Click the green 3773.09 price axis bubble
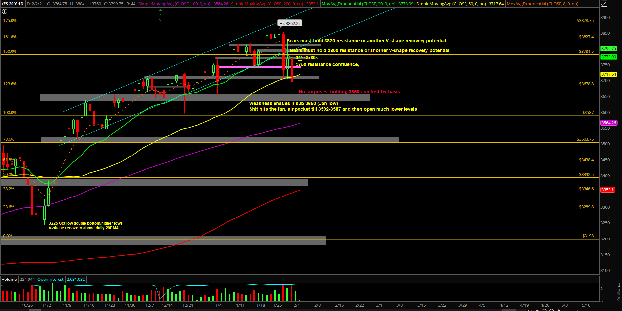Image resolution: width=622 pixels, height=311 pixels. 609,57
